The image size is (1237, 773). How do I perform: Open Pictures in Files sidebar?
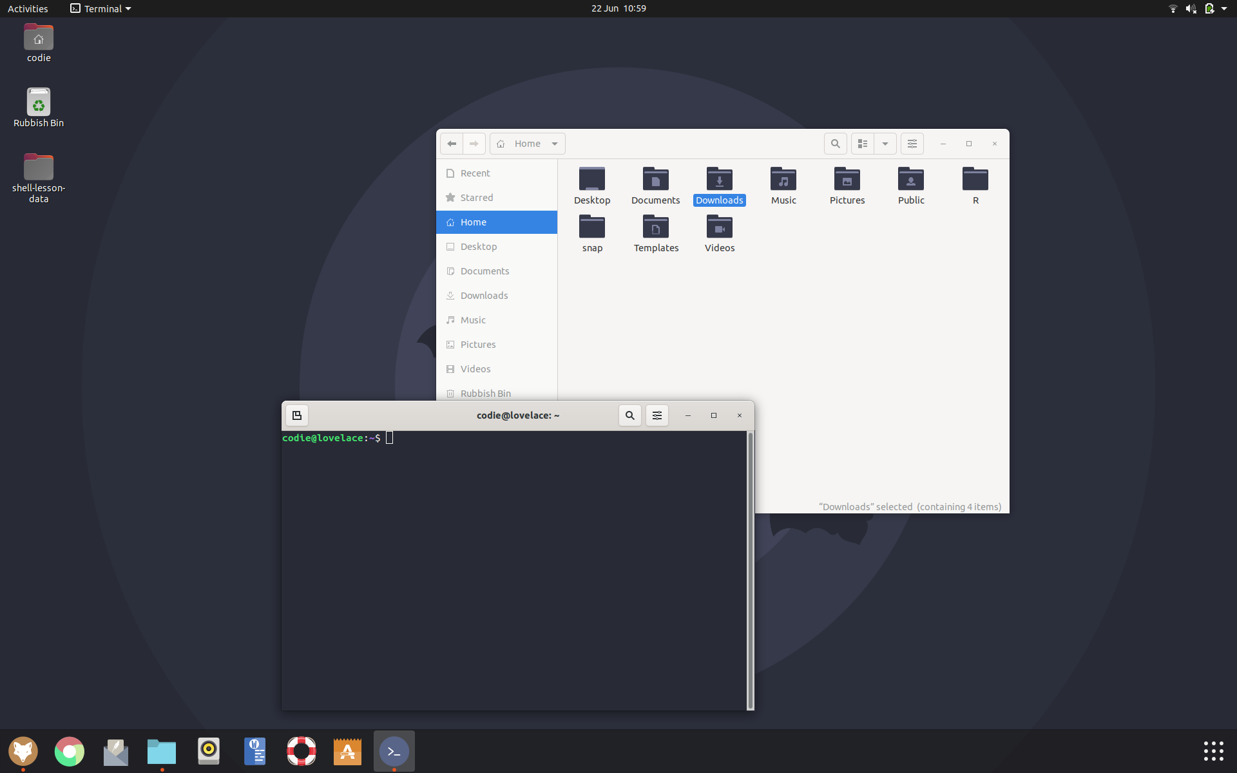tap(497, 345)
